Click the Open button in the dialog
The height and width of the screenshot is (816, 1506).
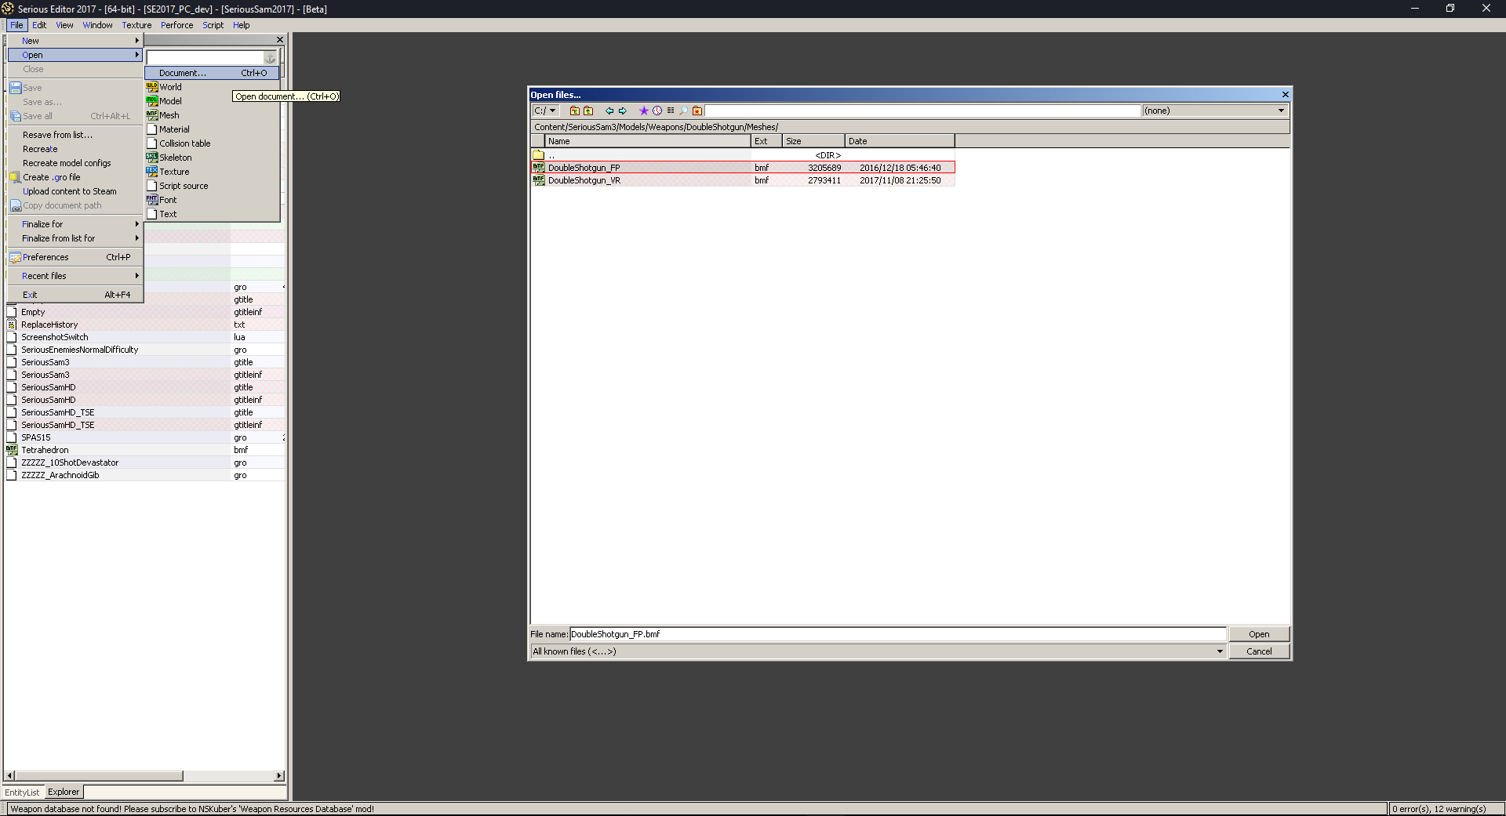(1259, 634)
